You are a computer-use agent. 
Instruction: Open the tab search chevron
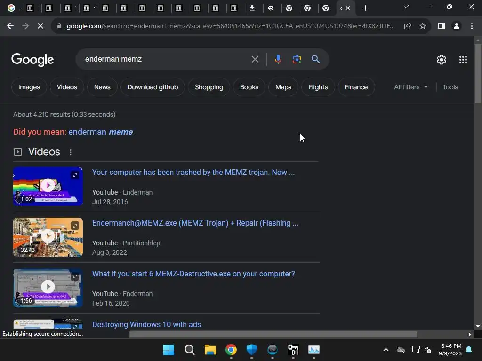[406, 7]
